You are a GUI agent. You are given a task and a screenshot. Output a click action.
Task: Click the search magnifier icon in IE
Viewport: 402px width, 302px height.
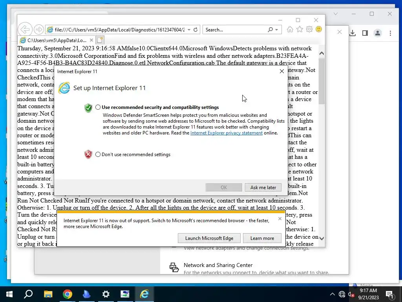click(x=270, y=30)
